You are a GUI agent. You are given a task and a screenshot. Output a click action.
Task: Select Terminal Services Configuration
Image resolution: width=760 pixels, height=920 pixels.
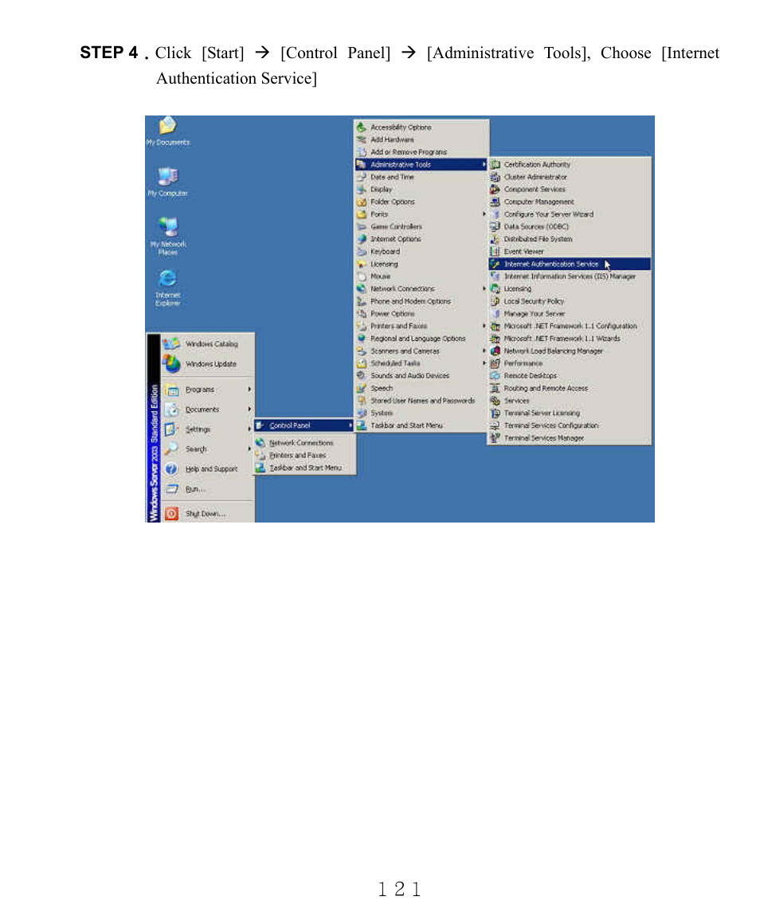tap(570, 425)
